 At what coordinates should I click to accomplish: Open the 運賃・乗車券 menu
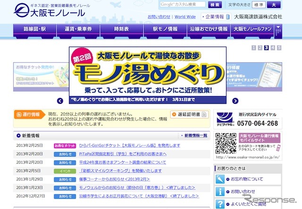78,30
